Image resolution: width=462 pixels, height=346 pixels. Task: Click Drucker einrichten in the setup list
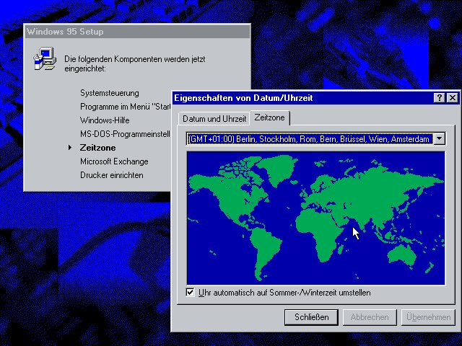[x=111, y=175]
